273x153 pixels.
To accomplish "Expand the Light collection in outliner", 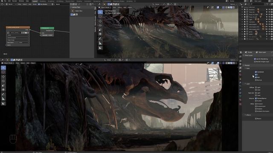I will tap(242, 20).
